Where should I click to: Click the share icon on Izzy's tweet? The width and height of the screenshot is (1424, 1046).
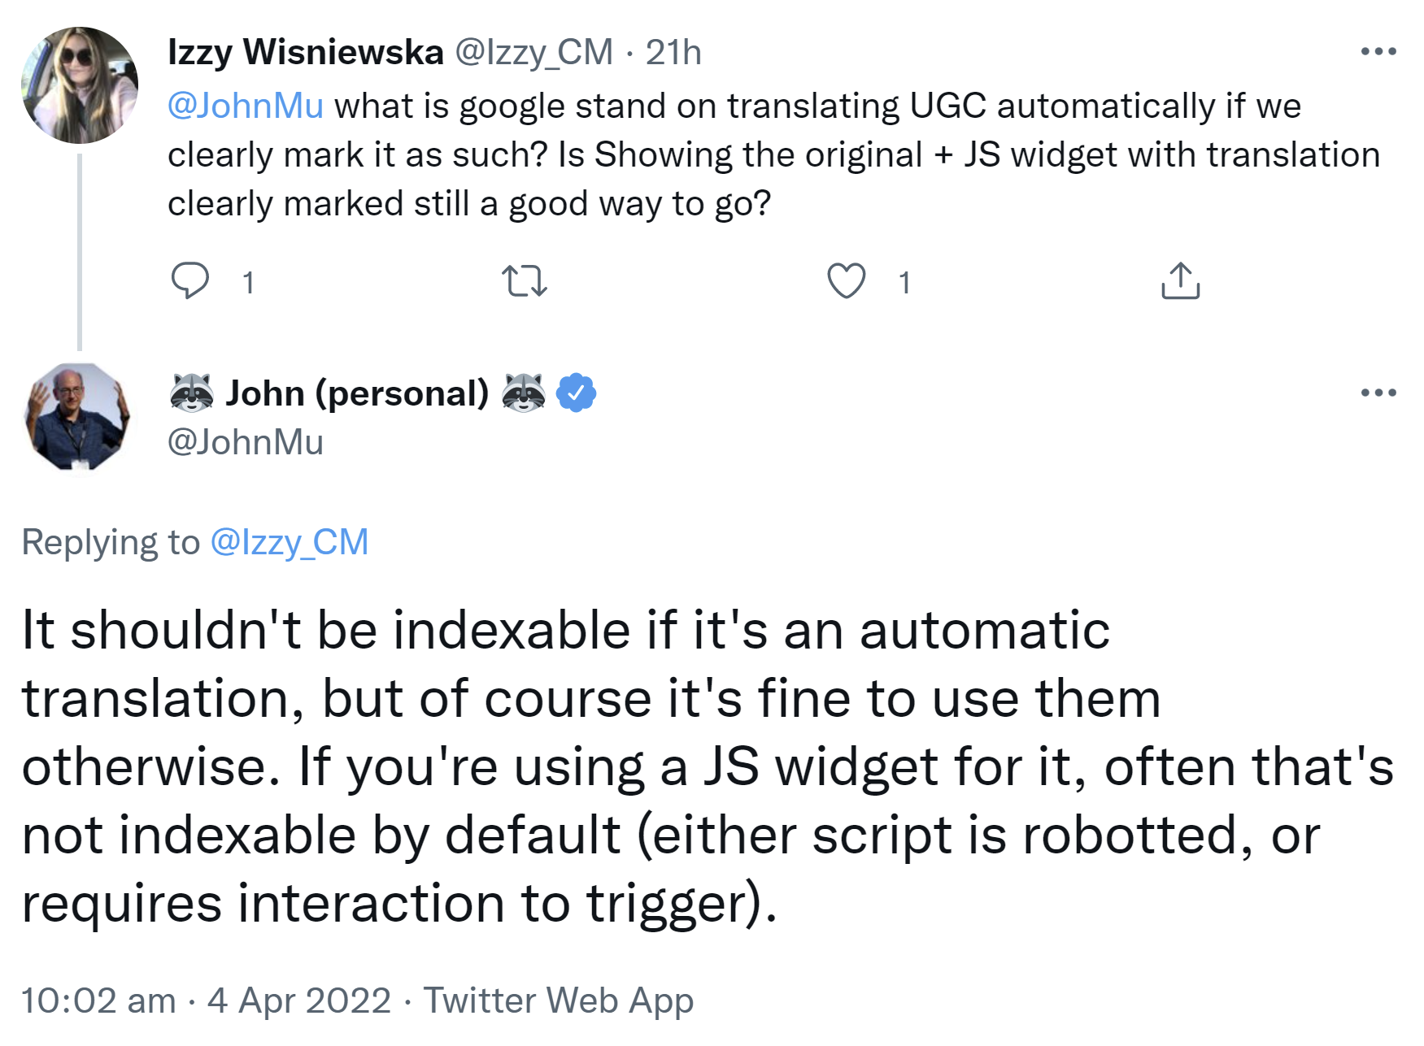pos(1180,281)
